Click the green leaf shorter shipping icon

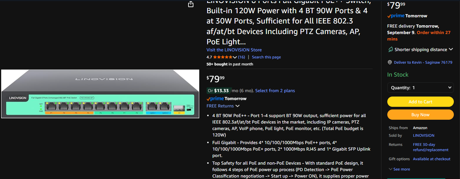[390, 50]
